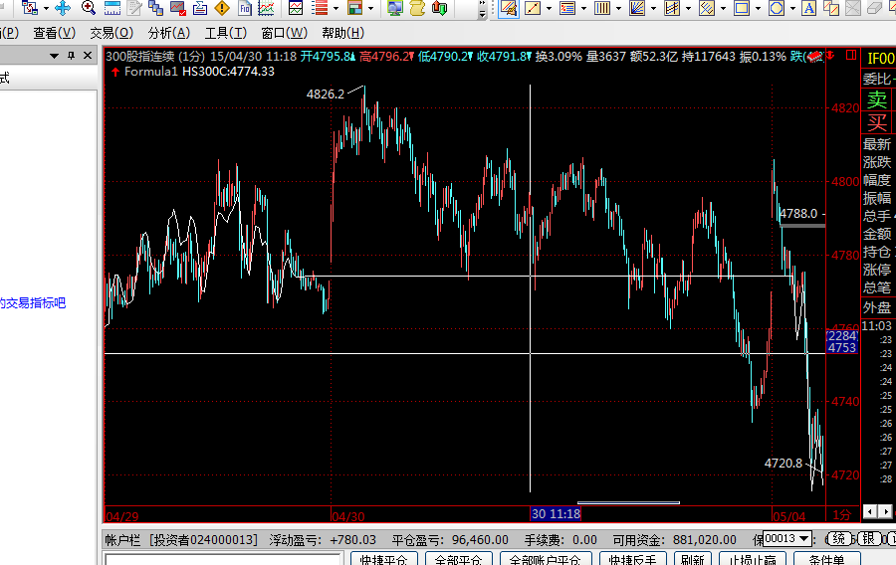Click the 刷新 refresh button

692,559
